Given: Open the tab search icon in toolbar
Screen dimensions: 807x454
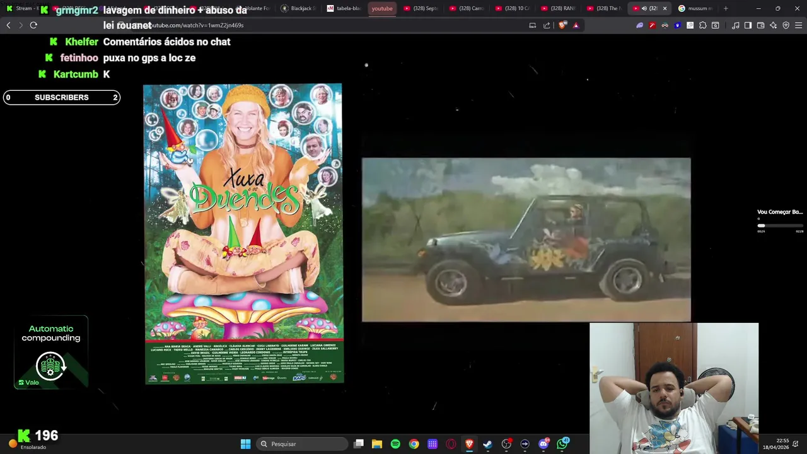Looking at the screenshot, I should 716,25.
